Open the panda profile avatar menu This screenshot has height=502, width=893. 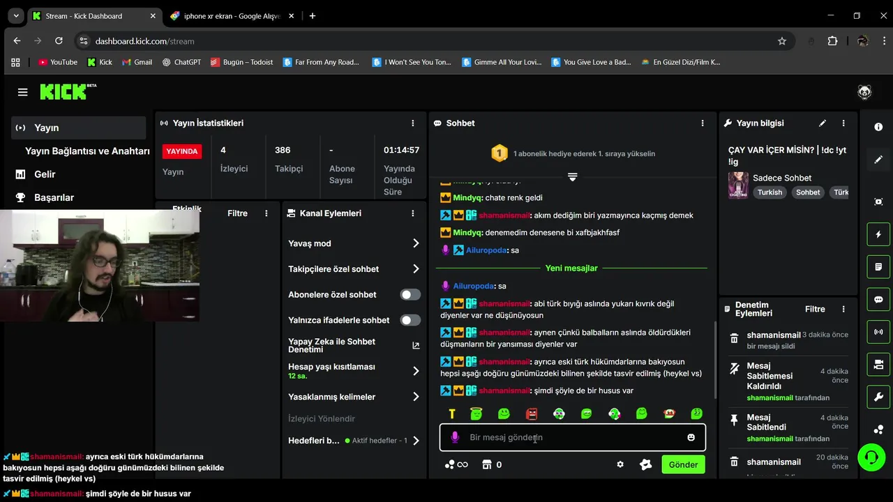click(x=864, y=92)
